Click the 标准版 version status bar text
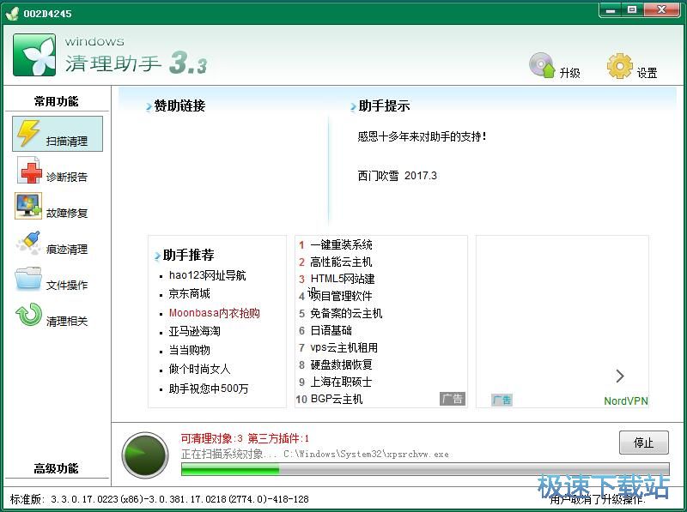Viewport: 687px width, 512px height. pos(159,499)
